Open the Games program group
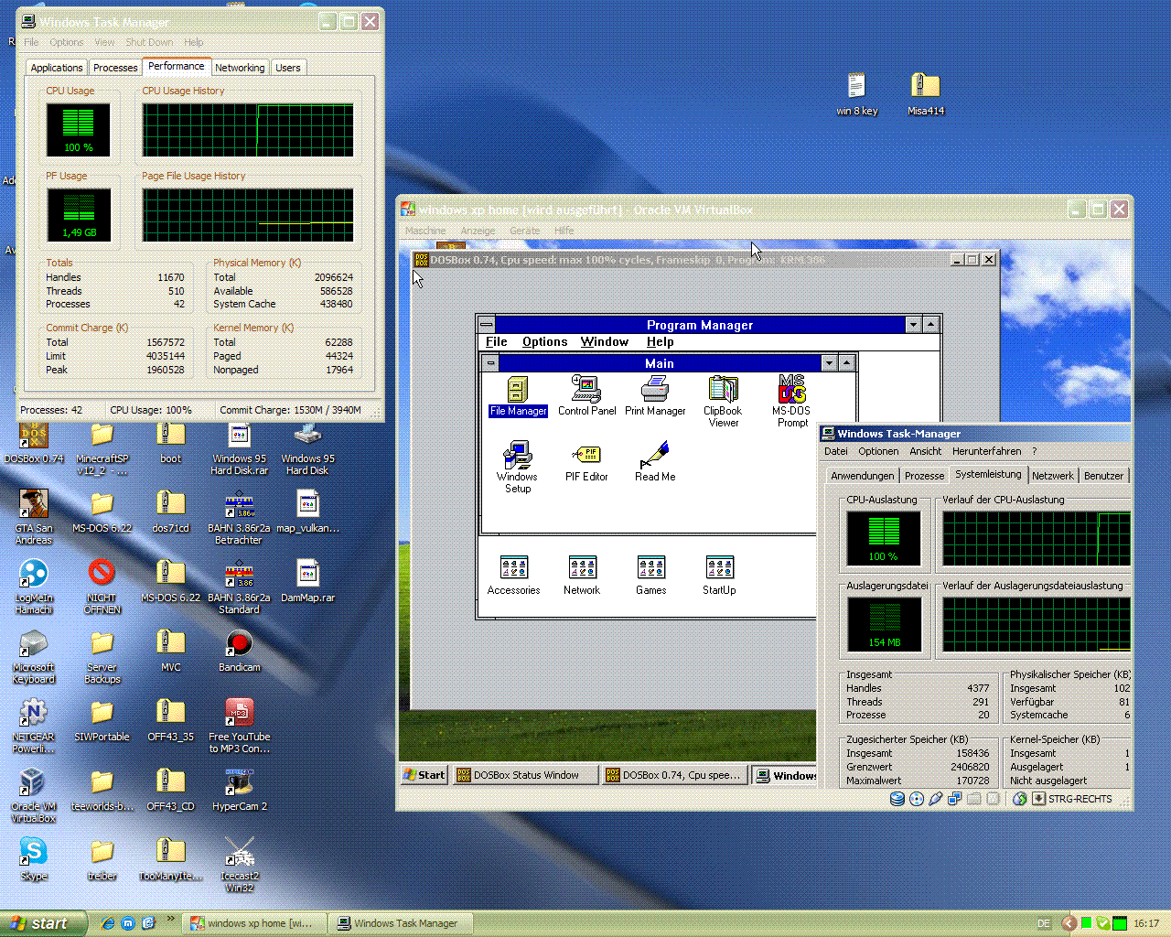This screenshot has width=1171, height=937. pos(650,576)
